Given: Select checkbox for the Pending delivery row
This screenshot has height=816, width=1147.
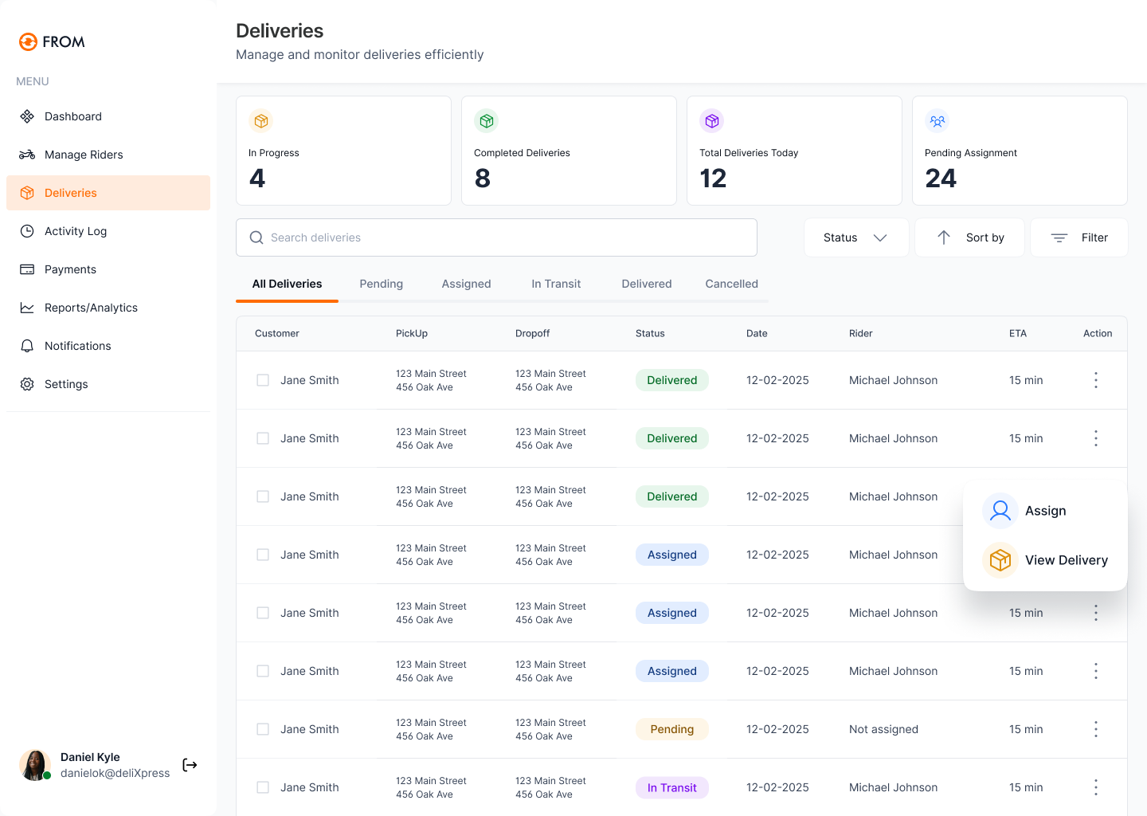Looking at the screenshot, I should 263,729.
